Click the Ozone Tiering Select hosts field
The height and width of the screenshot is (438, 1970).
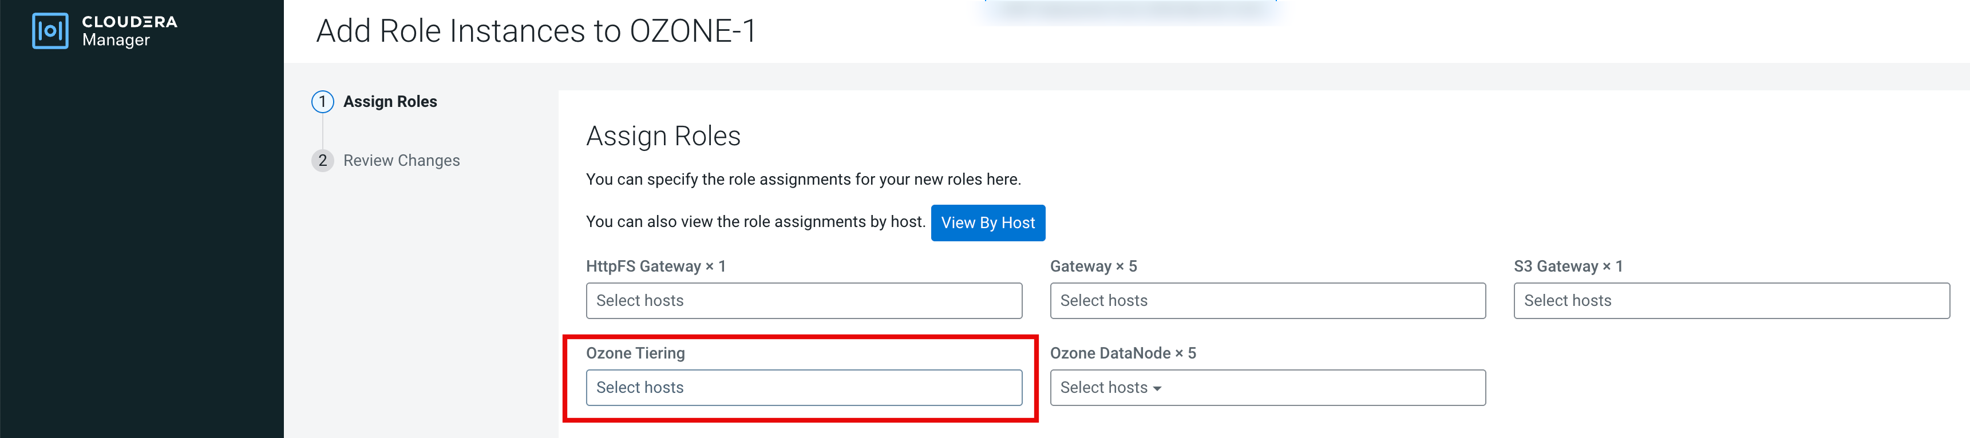[x=803, y=388]
